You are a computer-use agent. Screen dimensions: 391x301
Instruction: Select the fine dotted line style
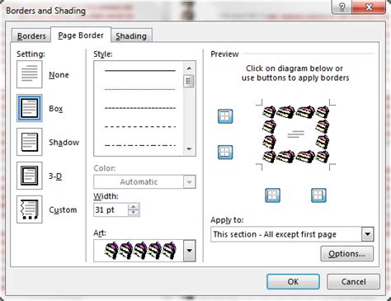coord(140,89)
